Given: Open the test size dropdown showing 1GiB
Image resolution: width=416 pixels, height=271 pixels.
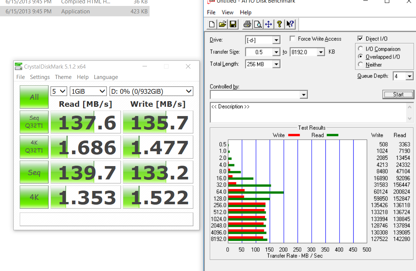Looking at the screenshot, I should tap(88, 92).
